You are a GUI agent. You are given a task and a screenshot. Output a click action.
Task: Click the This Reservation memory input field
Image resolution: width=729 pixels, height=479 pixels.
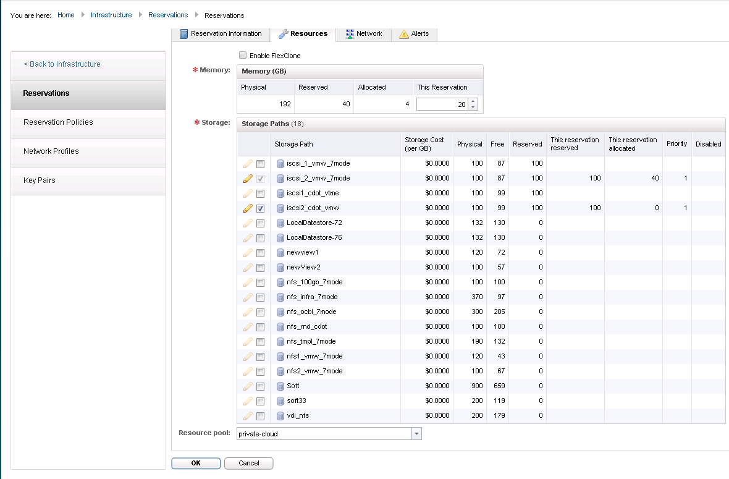[x=442, y=104]
